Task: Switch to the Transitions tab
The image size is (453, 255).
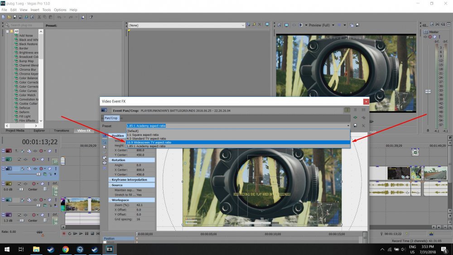Action: point(62,130)
